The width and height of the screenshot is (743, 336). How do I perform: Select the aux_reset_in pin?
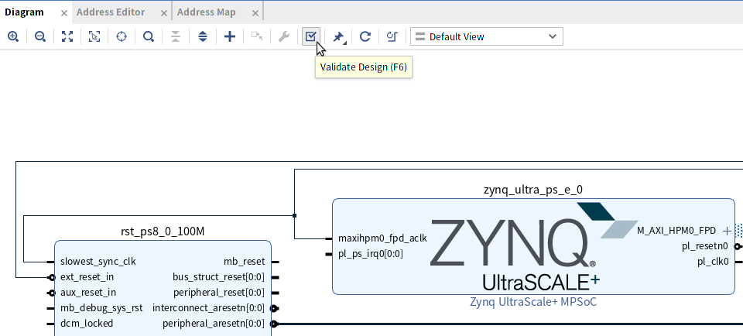tap(88, 293)
